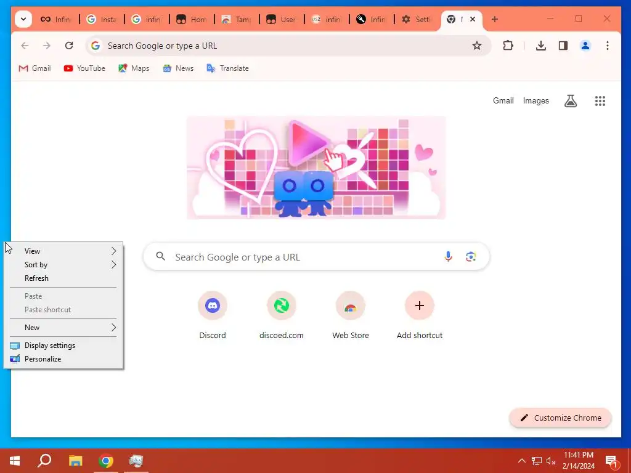Open the Downloads icon
The image size is (631, 473).
click(x=541, y=46)
